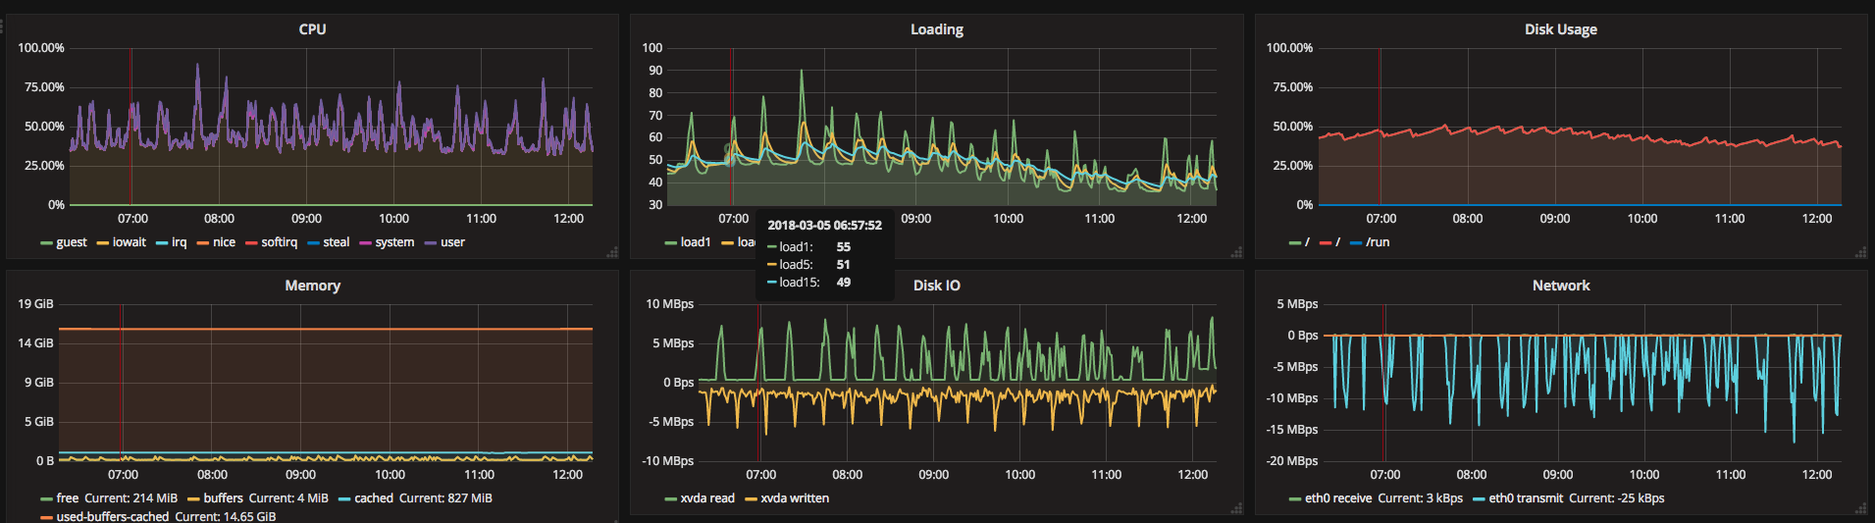Open the CPU panel title menu
The height and width of the screenshot is (523, 1875).
(312, 29)
